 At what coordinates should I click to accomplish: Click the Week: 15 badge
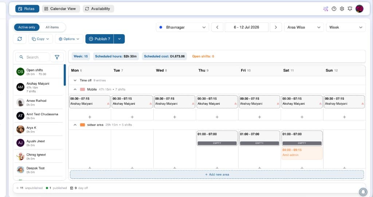tap(81, 56)
